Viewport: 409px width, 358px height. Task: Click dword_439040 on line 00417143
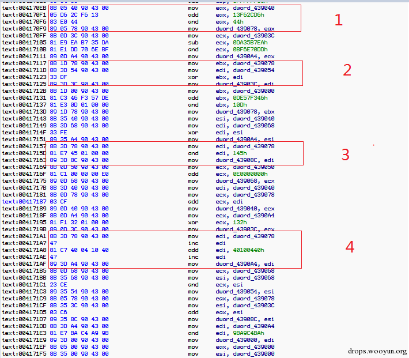click(253, 119)
